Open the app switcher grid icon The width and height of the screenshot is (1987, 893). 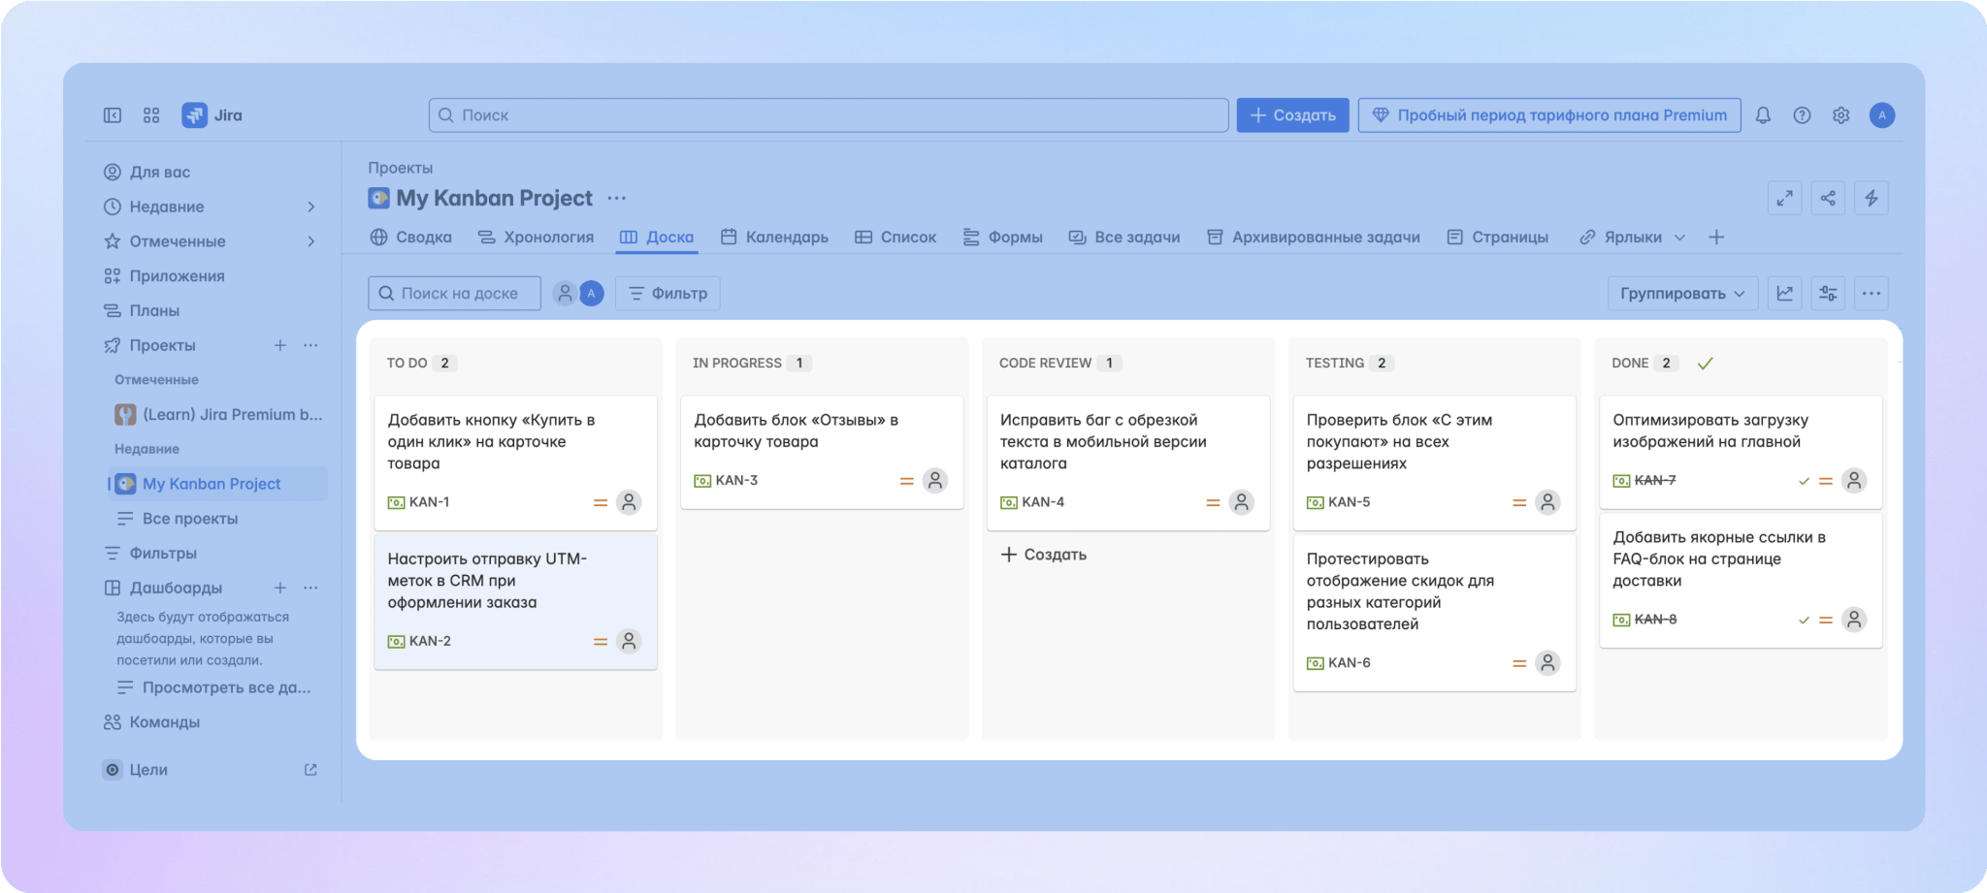tap(151, 115)
